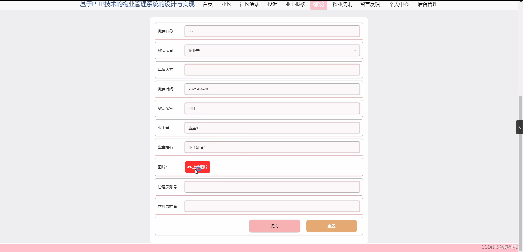Edit the 缴费名称 field containing 66
This screenshot has height=252, width=523.
tap(272, 31)
